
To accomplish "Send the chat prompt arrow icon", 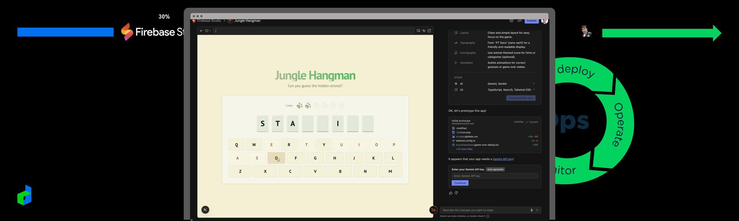I will click(x=538, y=210).
